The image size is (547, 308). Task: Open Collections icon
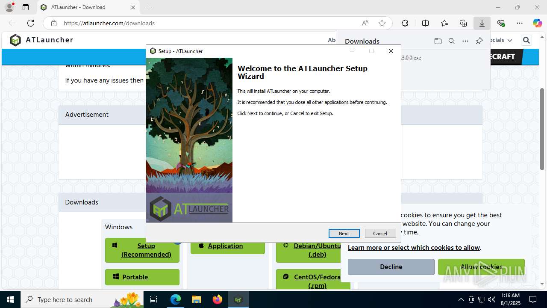click(x=463, y=23)
